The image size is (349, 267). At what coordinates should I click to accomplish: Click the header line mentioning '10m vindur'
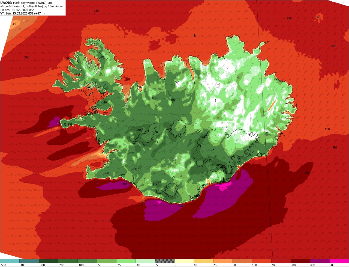[32, 6]
